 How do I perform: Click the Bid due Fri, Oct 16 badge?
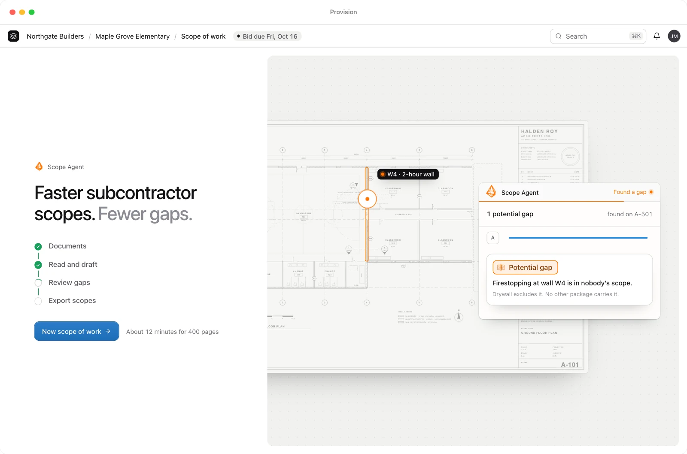268,36
